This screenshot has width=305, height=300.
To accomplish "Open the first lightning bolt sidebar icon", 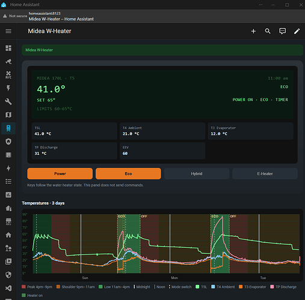I will [x=8, y=88].
